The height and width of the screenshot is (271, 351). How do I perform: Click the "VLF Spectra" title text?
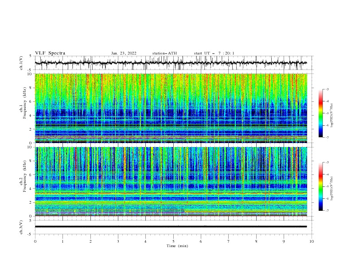click(x=50, y=53)
